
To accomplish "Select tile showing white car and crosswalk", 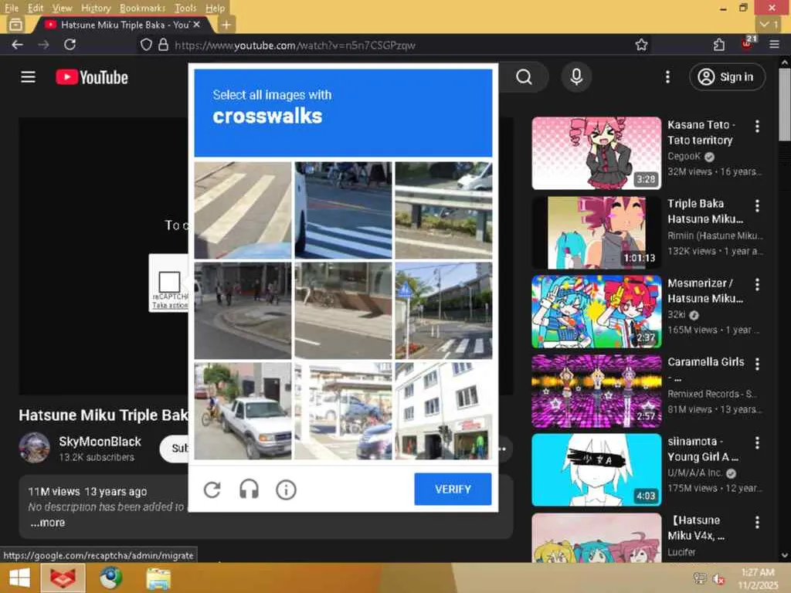I will click(x=343, y=210).
